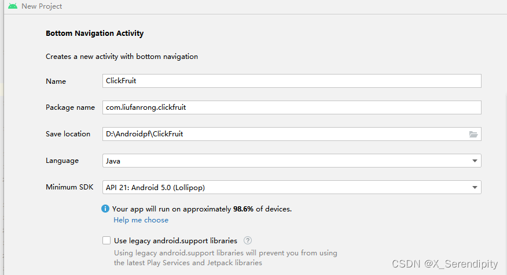Click the 98.6% devices info text
The width and height of the screenshot is (507, 275).
[x=202, y=209]
